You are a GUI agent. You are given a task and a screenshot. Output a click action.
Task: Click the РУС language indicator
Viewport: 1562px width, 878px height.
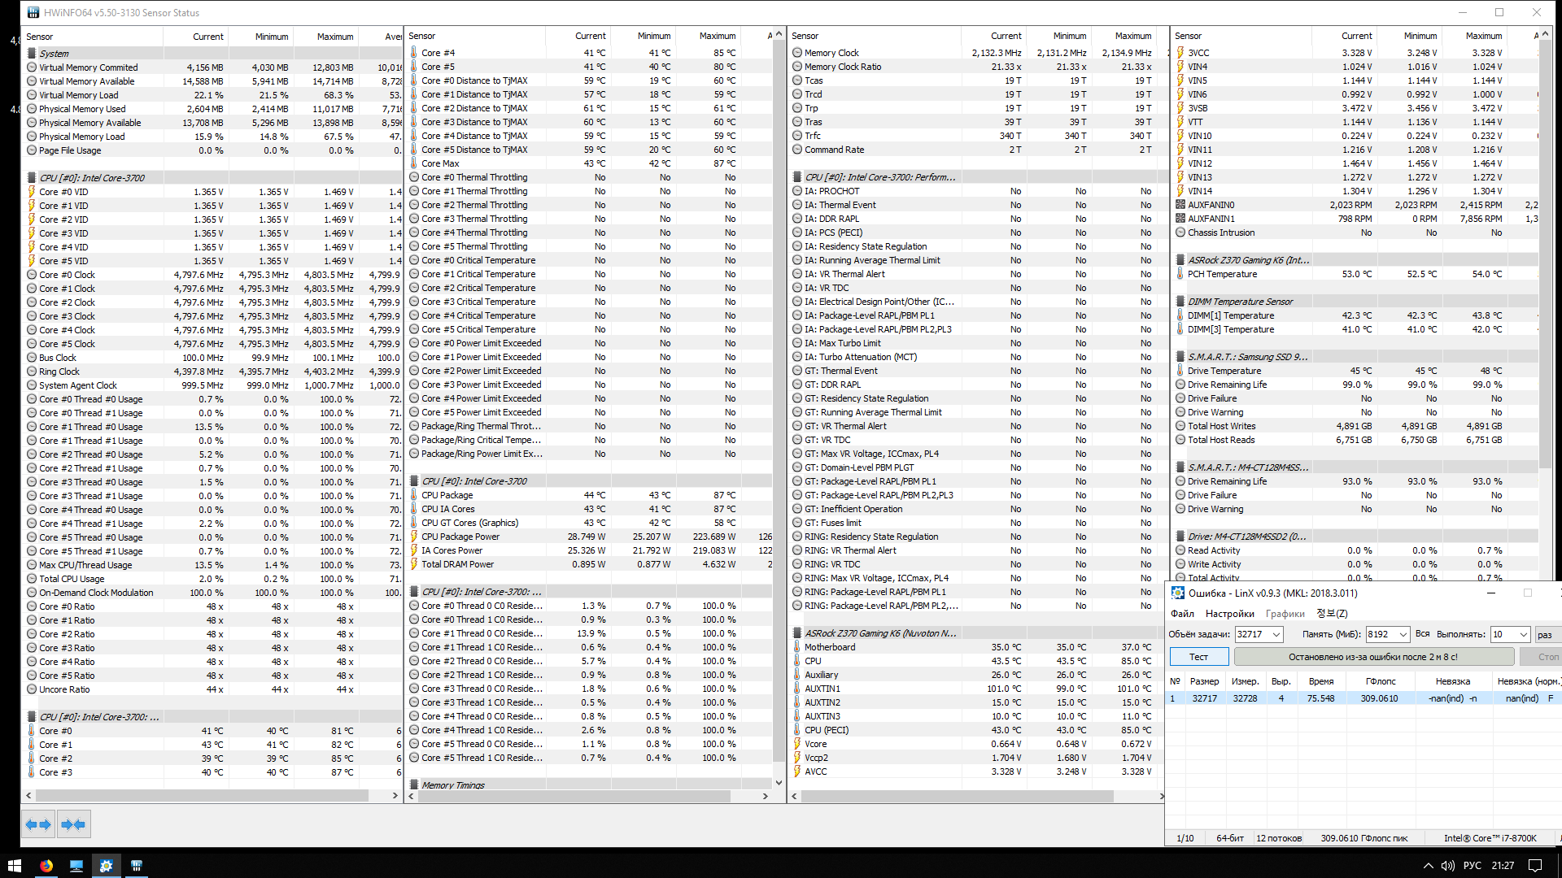1472,866
